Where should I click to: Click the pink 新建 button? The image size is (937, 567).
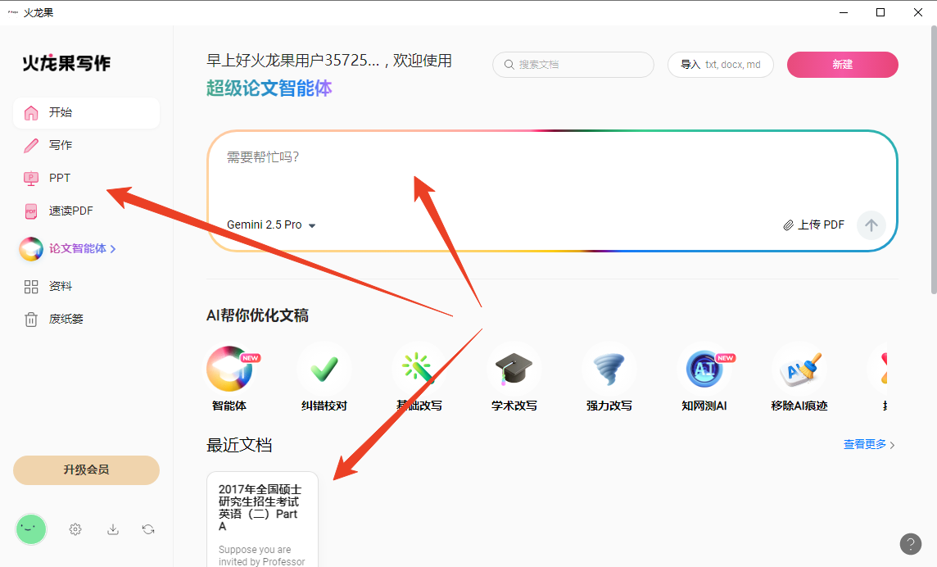pyautogui.click(x=843, y=65)
